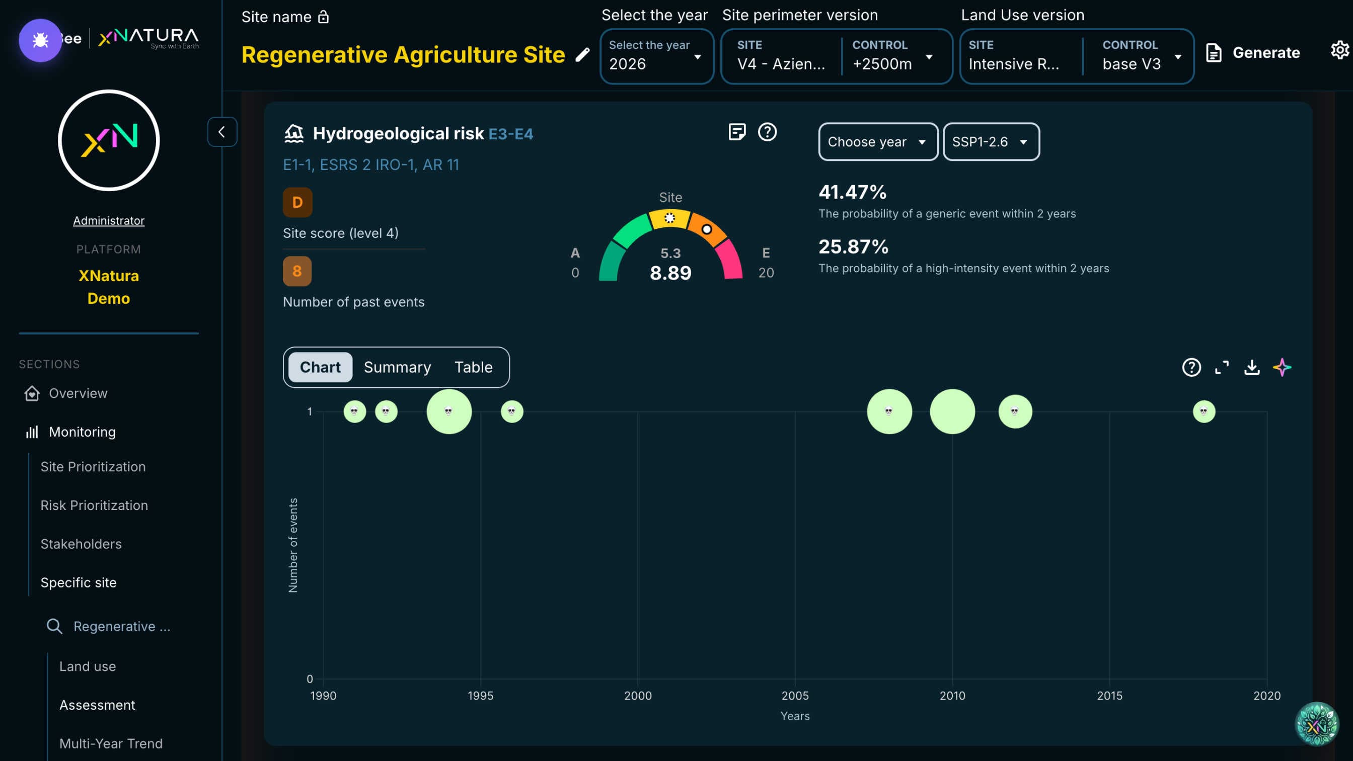Viewport: 1353px width, 761px height.
Task: Open the SSP1-2.6 scenario dropdown
Action: coord(991,142)
